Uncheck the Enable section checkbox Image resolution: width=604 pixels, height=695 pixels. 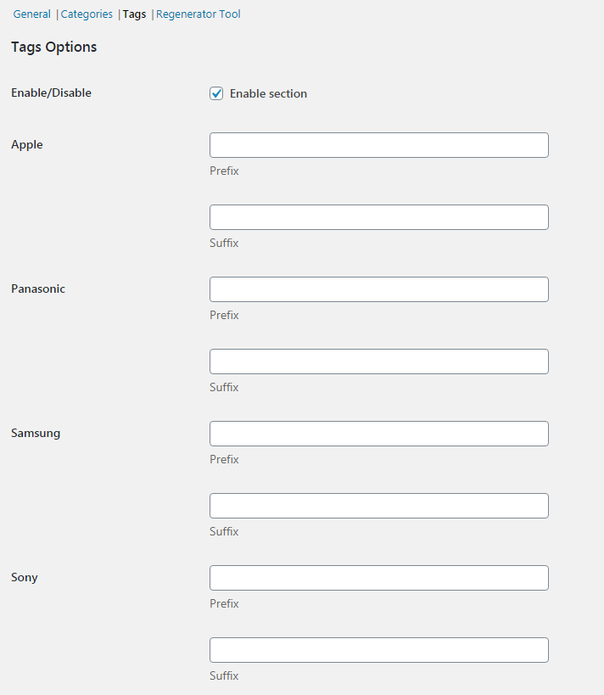[x=216, y=93]
